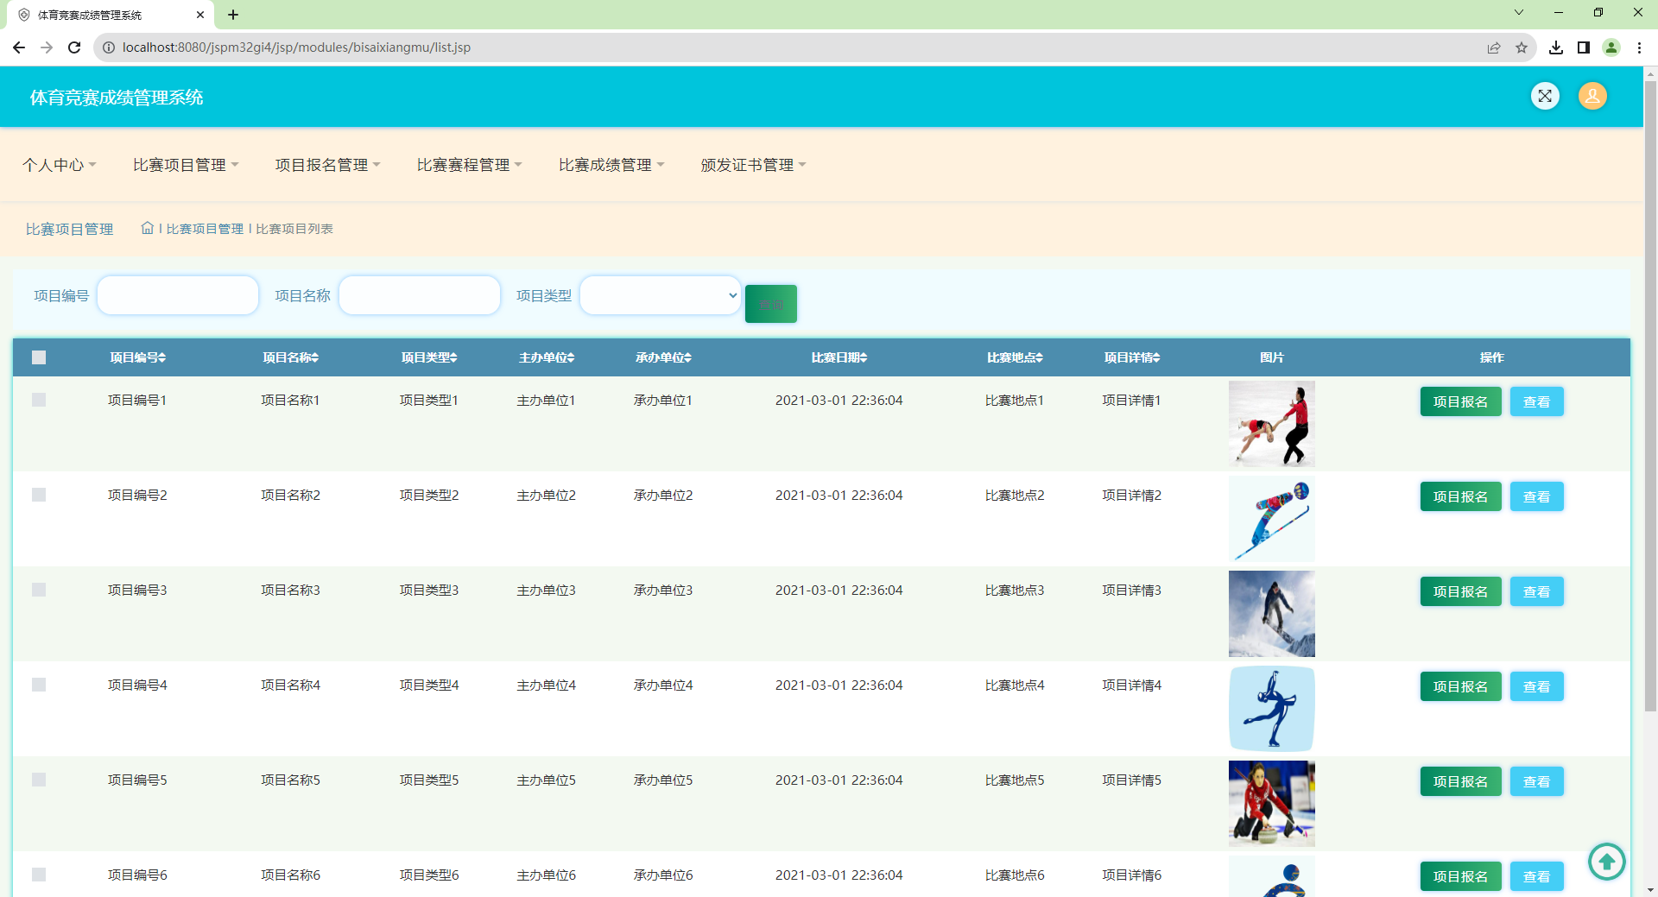This screenshot has width=1658, height=897.
Task: Sort the table by 项目类型
Action: (x=429, y=357)
